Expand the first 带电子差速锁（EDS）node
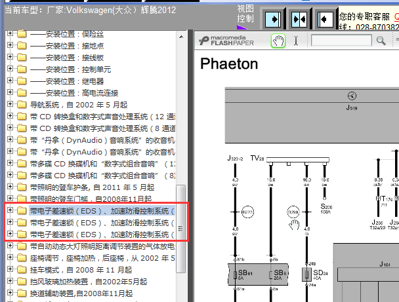The image size is (399, 302). click(10, 210)
